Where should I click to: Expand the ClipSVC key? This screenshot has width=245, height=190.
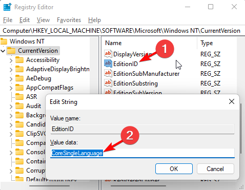[11, 134]
